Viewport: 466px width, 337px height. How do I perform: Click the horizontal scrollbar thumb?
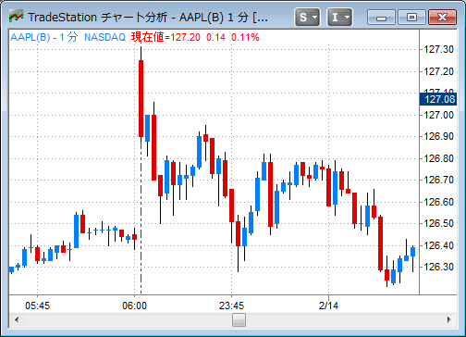click(x=239, y=319)
